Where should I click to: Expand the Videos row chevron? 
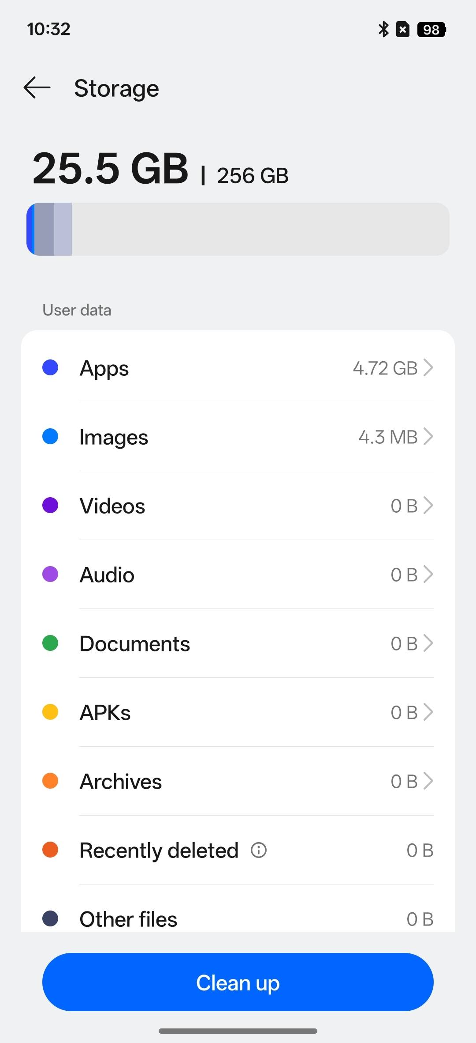coord(428,505)
